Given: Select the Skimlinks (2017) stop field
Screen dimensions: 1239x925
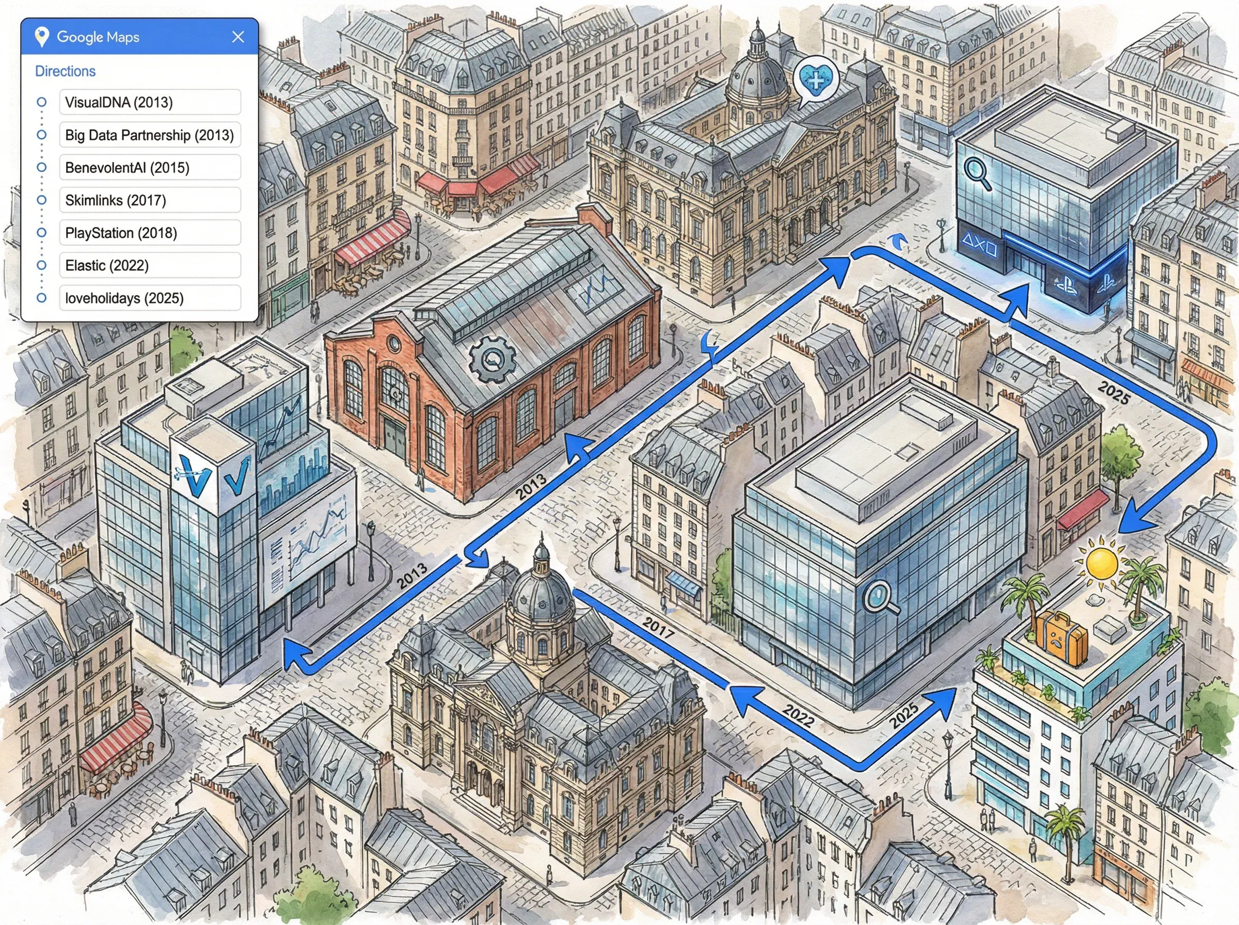Looking at the screenshot, I should click(x=150, y=200).
